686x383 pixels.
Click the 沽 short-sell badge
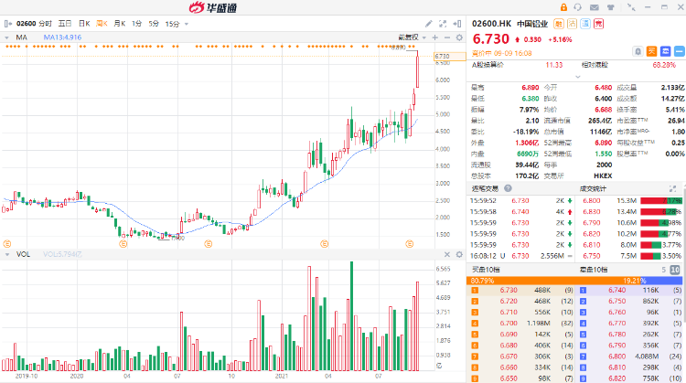coord(573,24)
